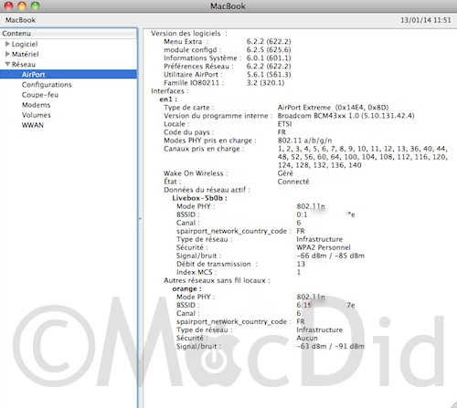This screenshot has width=457, height=408.
Task: Click the Contenu column header
Action: pos(69,33)
